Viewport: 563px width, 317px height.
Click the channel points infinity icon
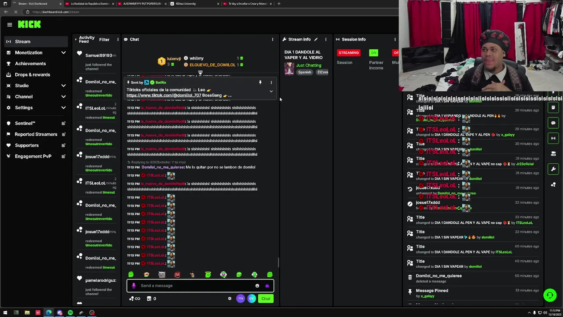click(x=135, y=299)
